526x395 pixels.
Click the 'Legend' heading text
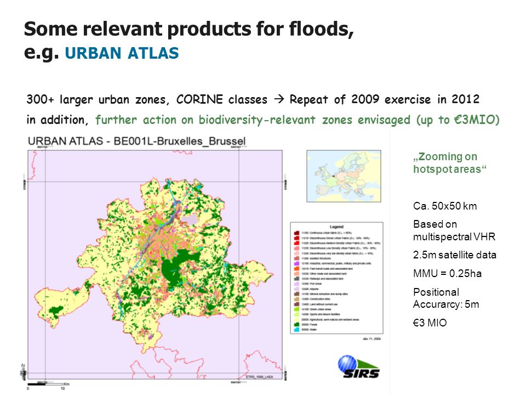(337, 227)
